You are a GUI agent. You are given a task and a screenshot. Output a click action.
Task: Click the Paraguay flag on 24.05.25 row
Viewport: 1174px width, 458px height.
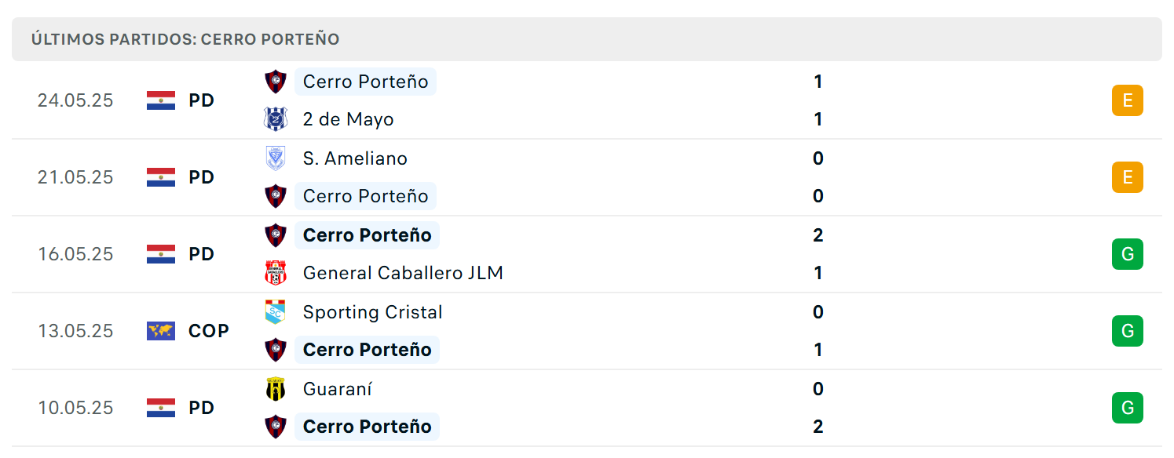[161, 100]
